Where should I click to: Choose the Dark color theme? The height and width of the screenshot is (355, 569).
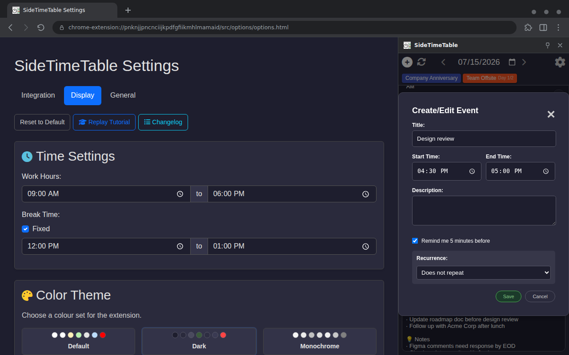tap(199, 341)
